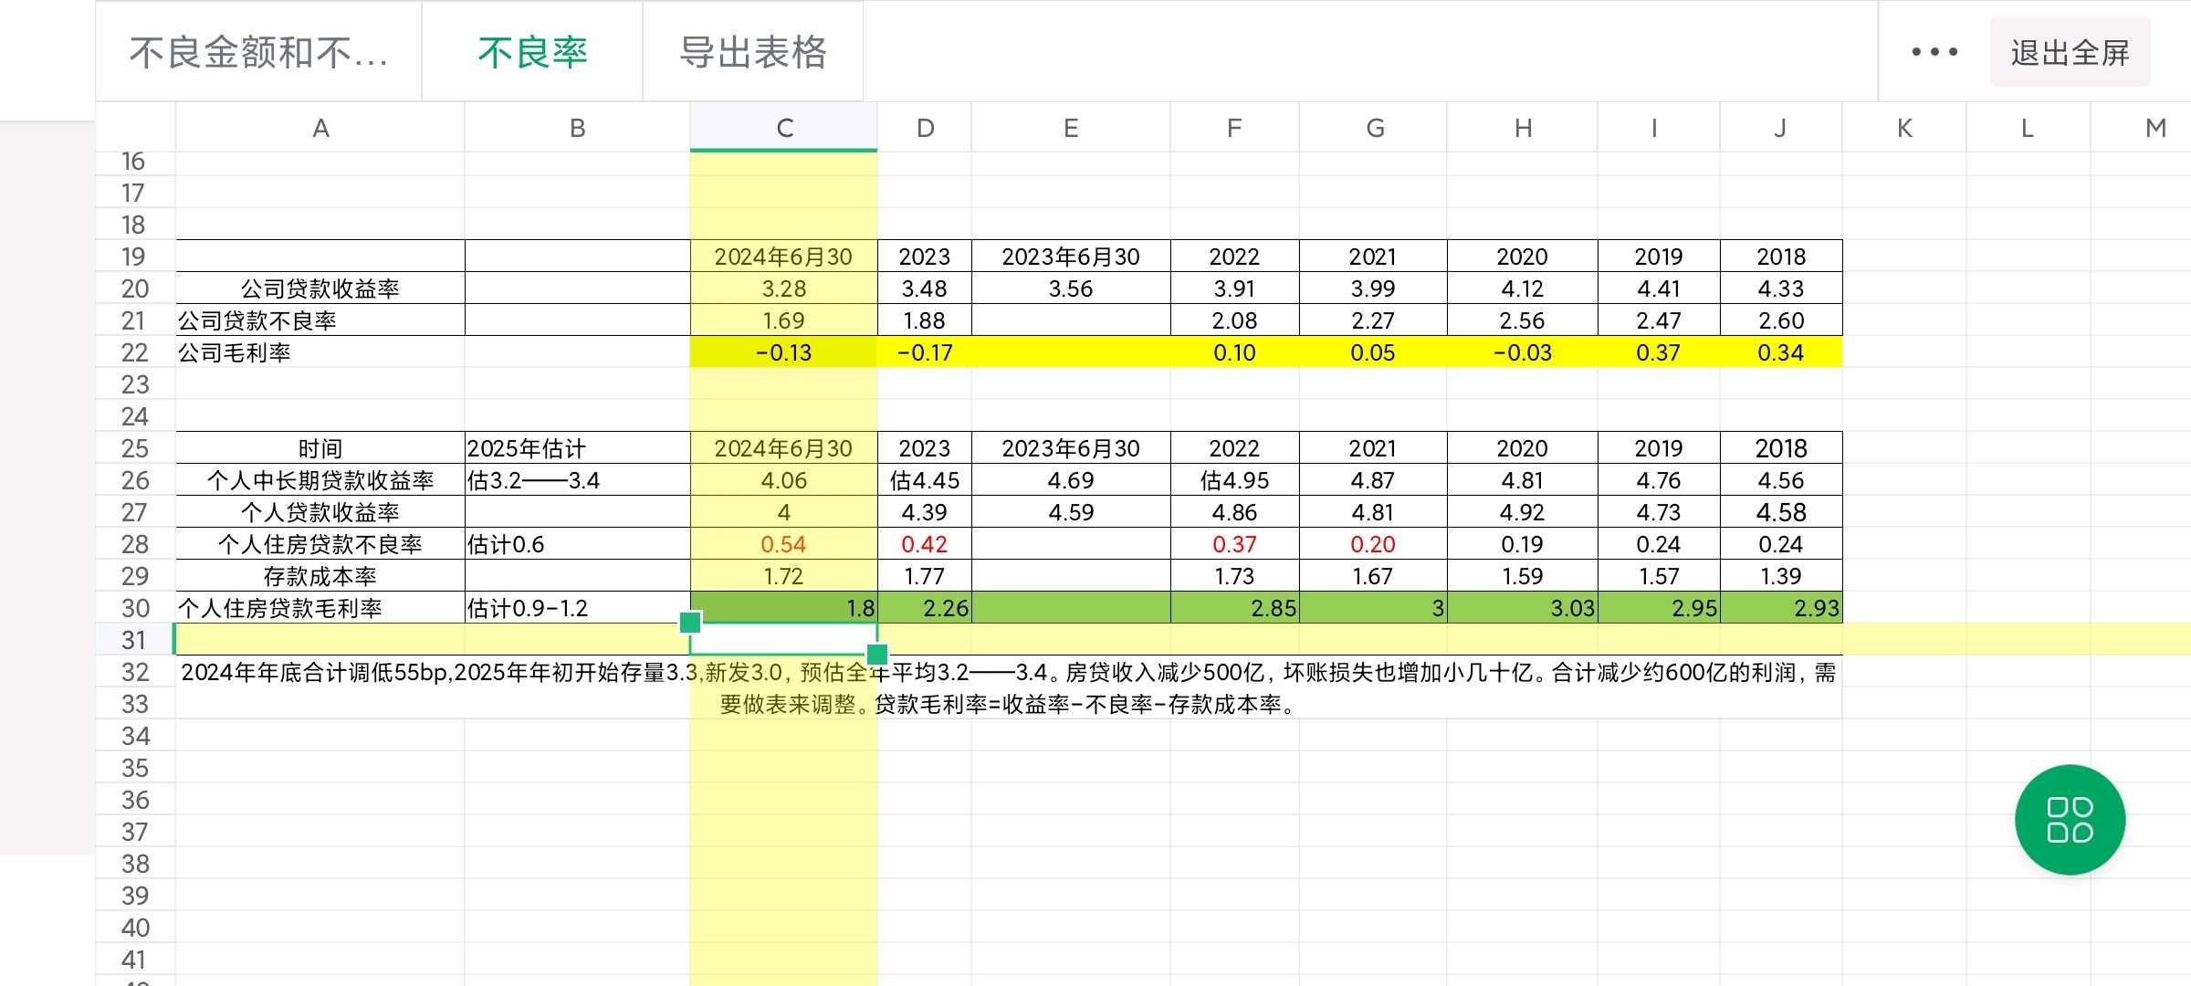Click the 公司贷款收益率 label cell
The width and height of the screenshot is (2191, 986).
[x=321, y=288]
